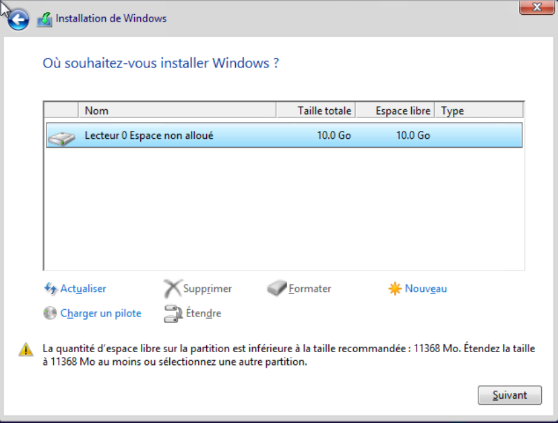Click the Windows setup icon in title bar
The image size is (558, 423).
[44, 19]
